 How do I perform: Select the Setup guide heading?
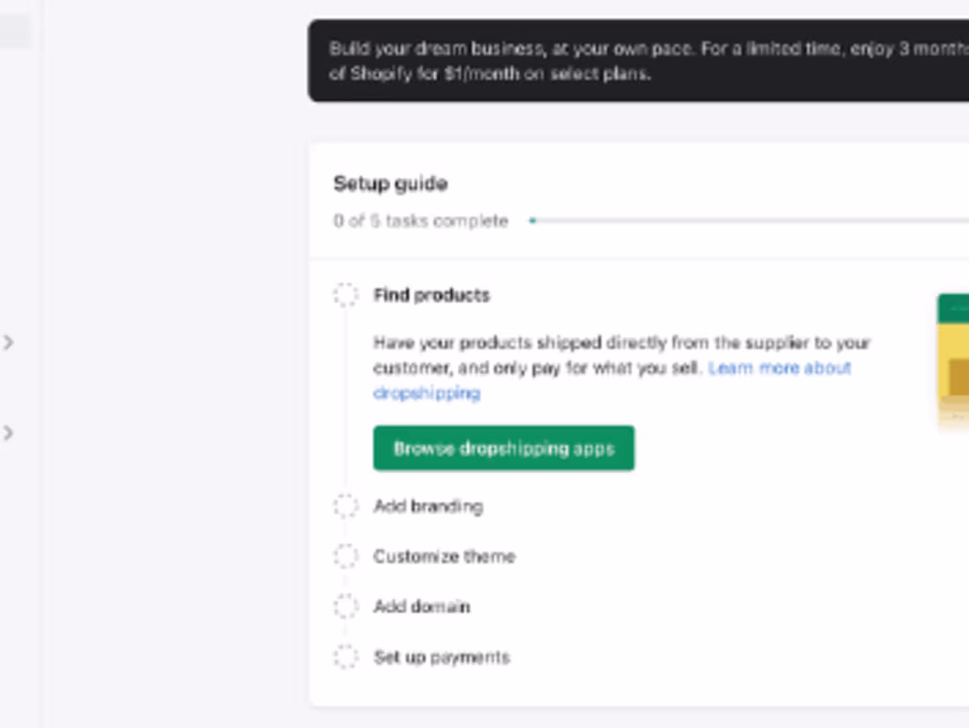pyautogui.click(x=389, y=183)
